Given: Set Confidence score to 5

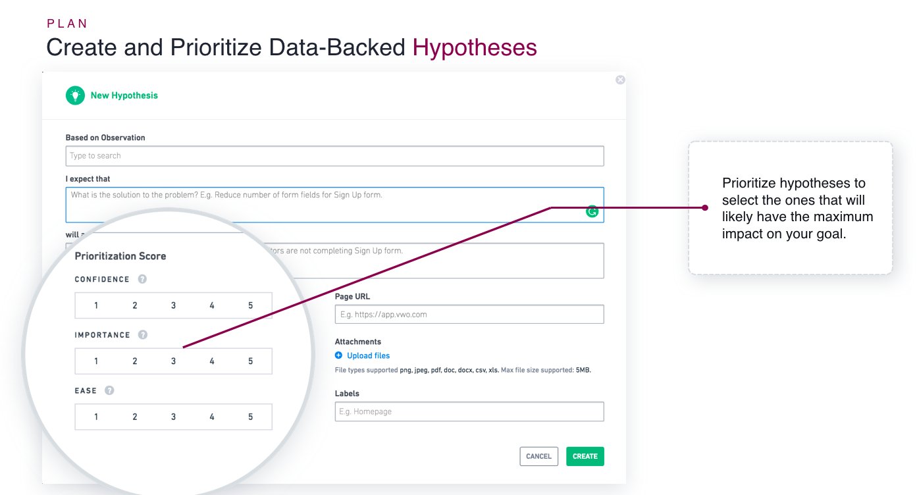Looking at the screenshot, I should (251, 305).
